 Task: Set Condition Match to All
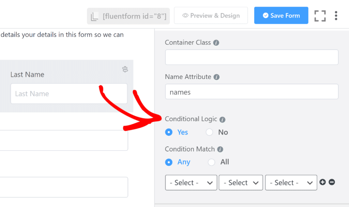(x=211, y=162)
